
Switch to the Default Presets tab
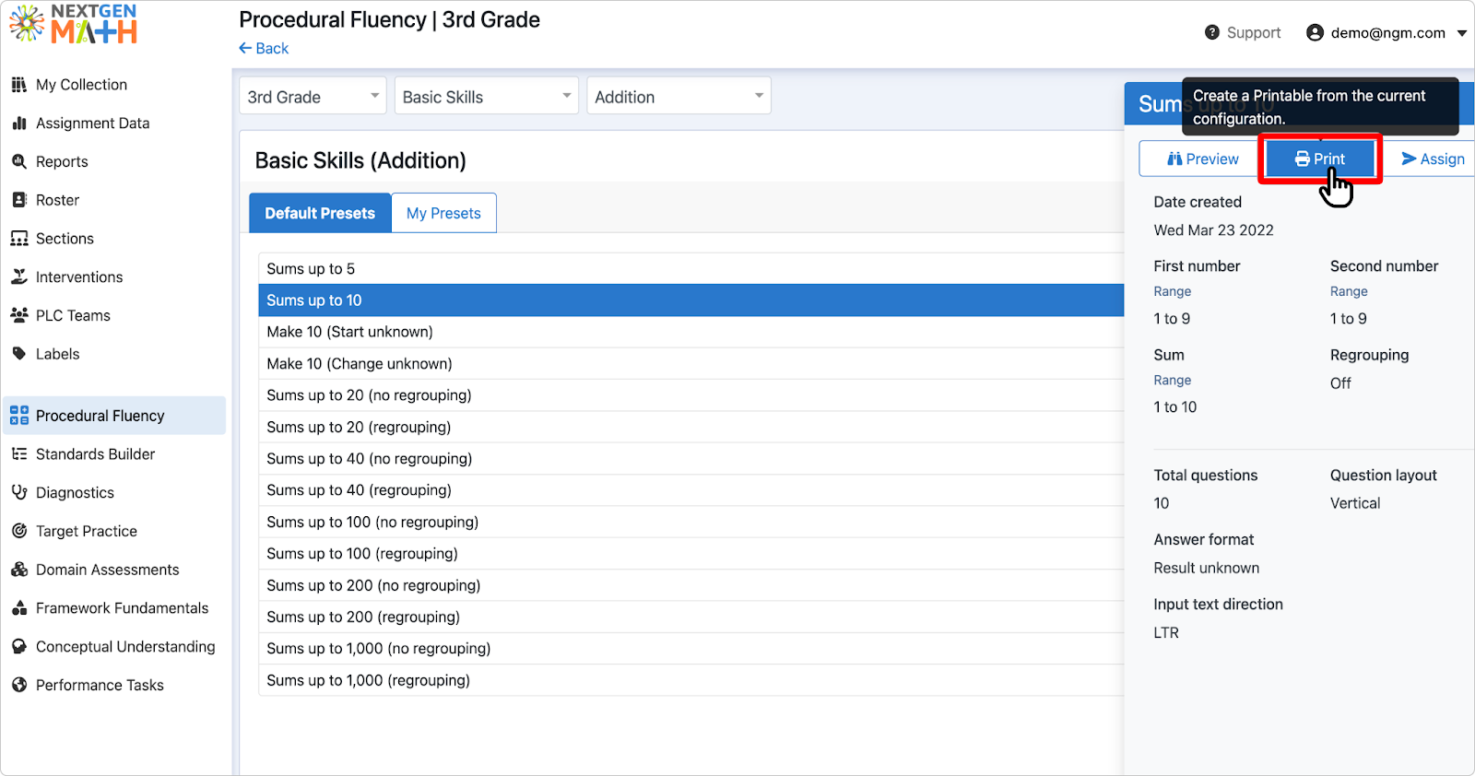pos(320,213)
